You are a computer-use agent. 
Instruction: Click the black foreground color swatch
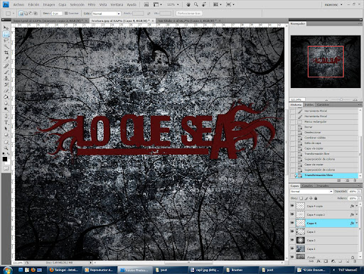point(5,159)
